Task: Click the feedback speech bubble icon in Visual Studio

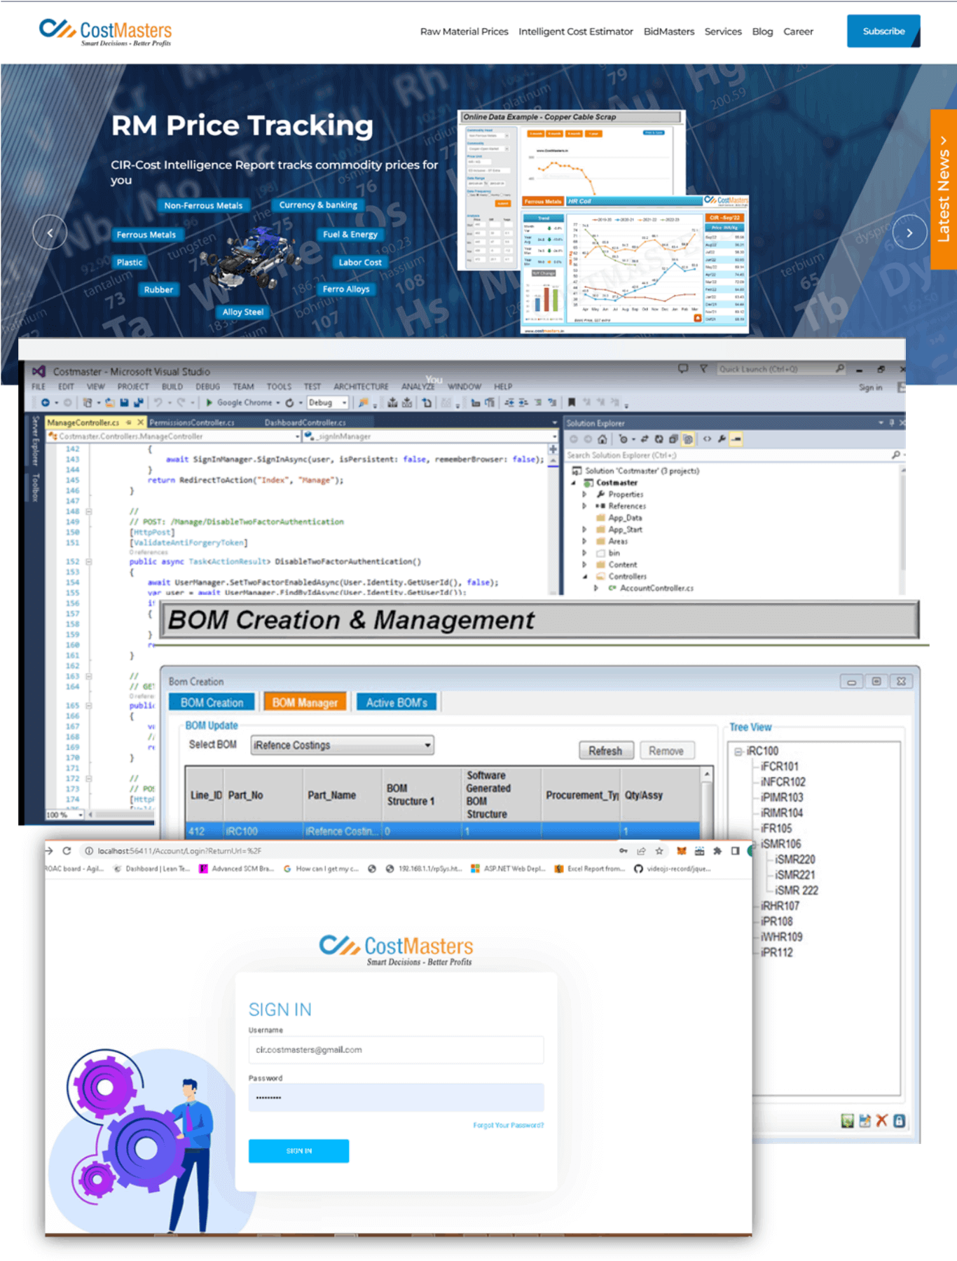Action: click(683, 368)
